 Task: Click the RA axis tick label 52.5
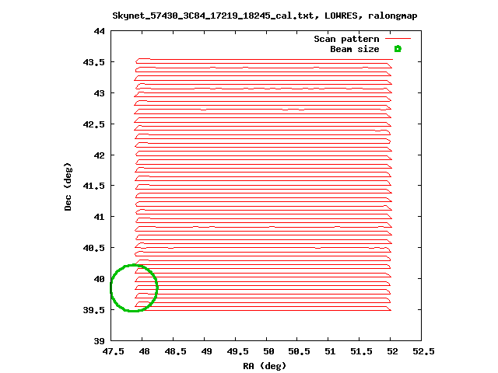(423, 351)
